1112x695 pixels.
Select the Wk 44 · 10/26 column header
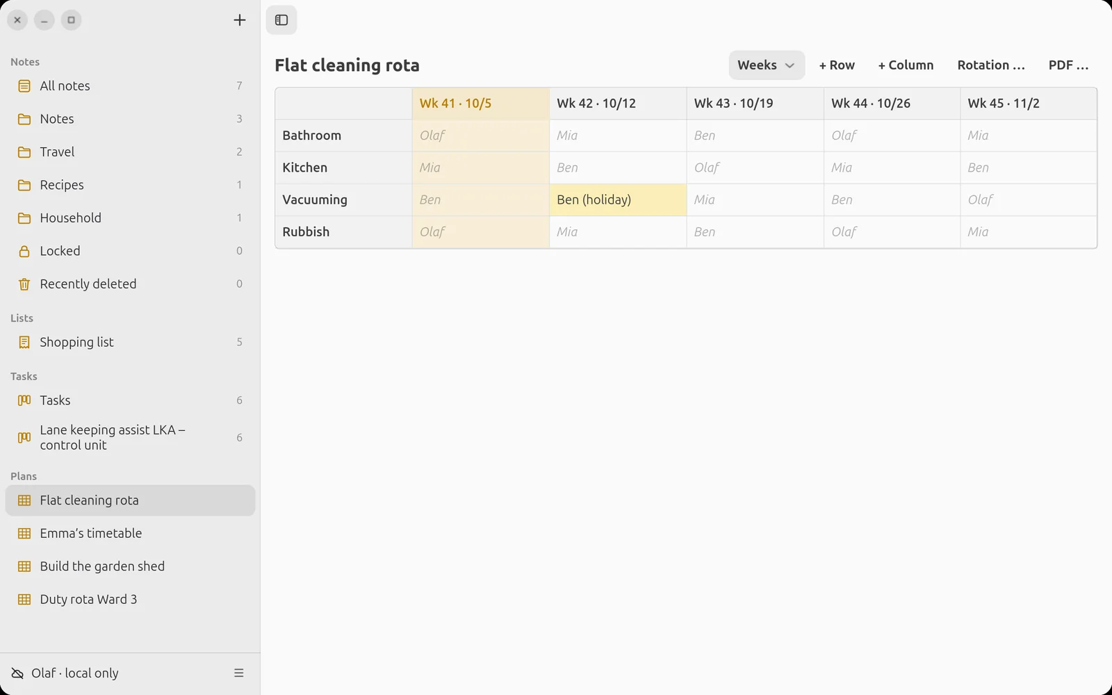892,104
